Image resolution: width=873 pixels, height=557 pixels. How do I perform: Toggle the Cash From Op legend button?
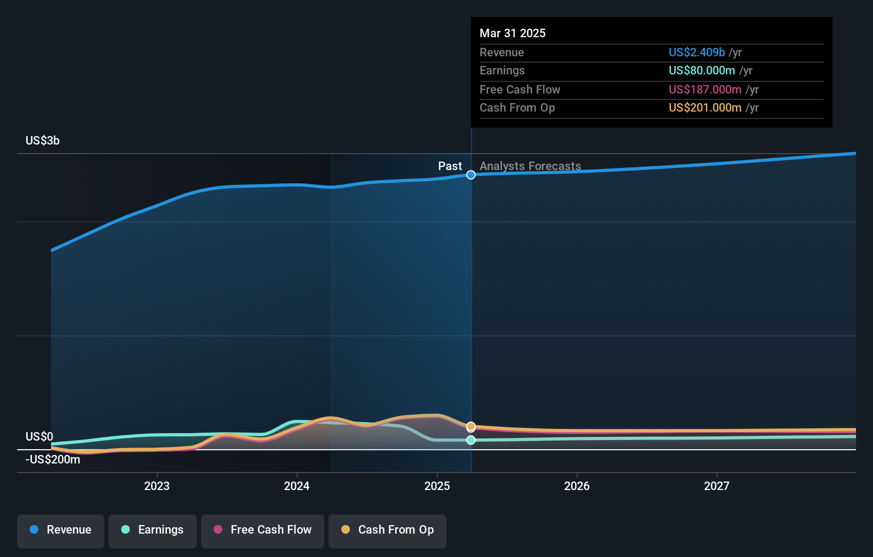point(388,531)
